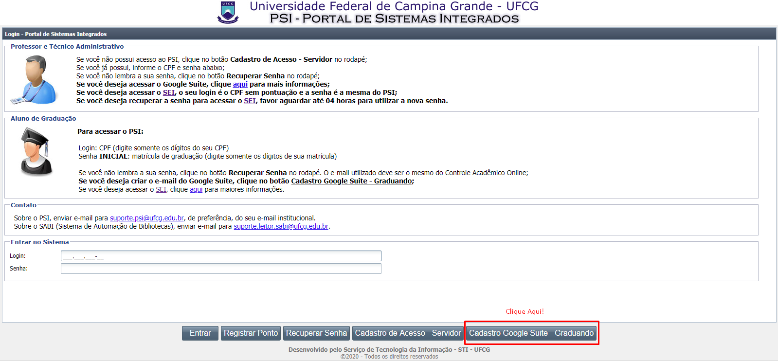Click the UFCG crest logo in header
The width and height of the screenshot is (778, 361).
[228, 12]
